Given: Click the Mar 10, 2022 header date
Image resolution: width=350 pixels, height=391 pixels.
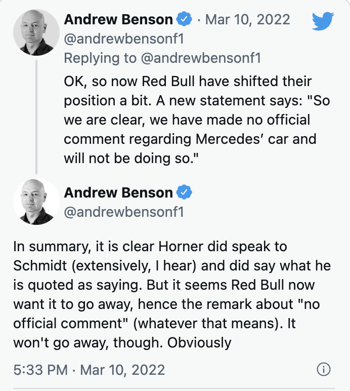Looking at the screenshot, I should tap(248, 20).
